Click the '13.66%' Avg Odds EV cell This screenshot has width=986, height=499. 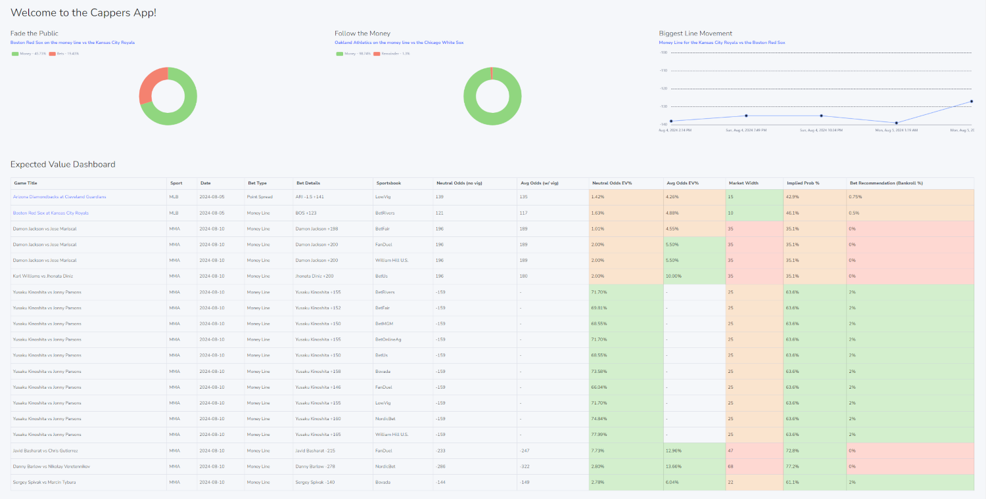pyautogui.click(x=694, y=466)
